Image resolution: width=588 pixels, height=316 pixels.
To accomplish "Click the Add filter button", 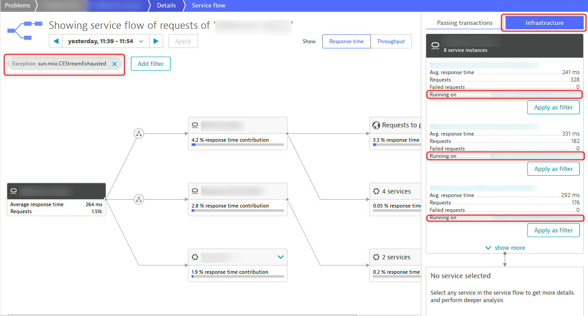I will (150, 64).
